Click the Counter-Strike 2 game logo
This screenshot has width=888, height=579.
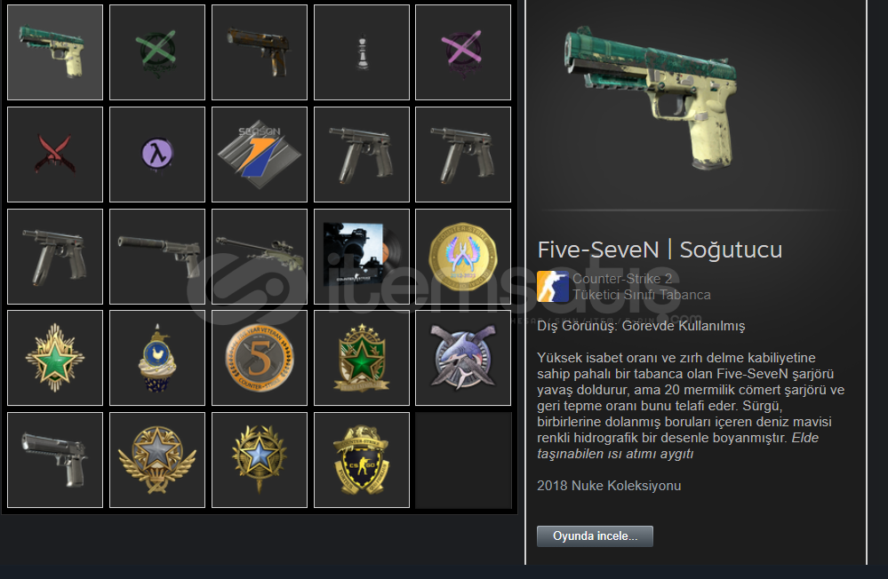point(553,286)
